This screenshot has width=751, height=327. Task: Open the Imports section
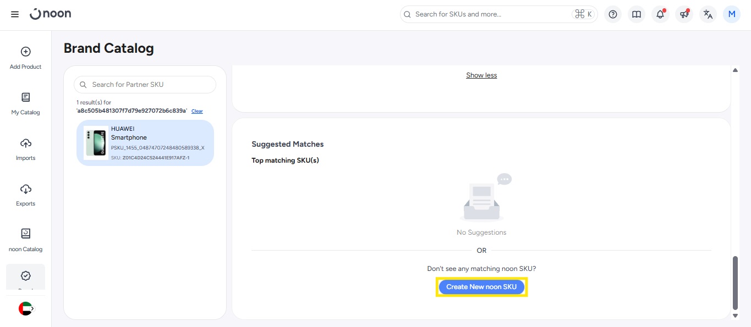[x=25, y=149]
